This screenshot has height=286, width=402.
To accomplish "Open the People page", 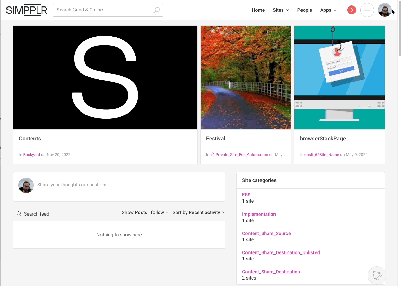I will pos(305,10).
